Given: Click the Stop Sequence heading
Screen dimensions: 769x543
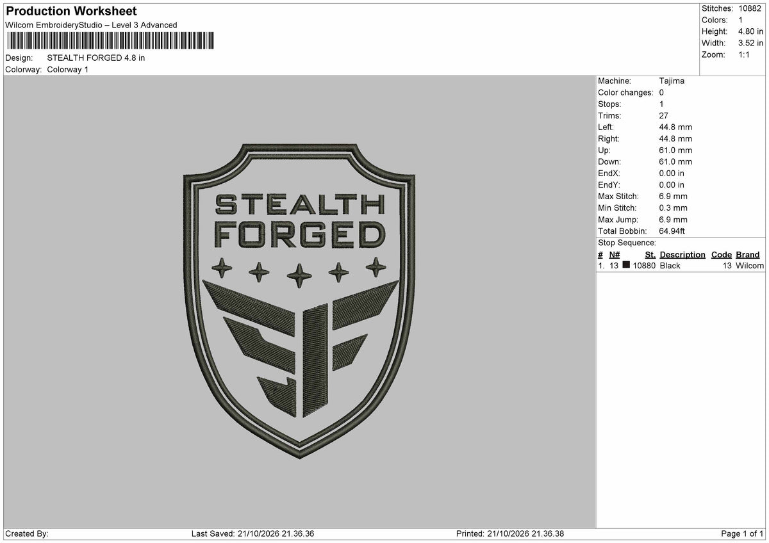Looking at the screenshot, I should pos(627,243).
